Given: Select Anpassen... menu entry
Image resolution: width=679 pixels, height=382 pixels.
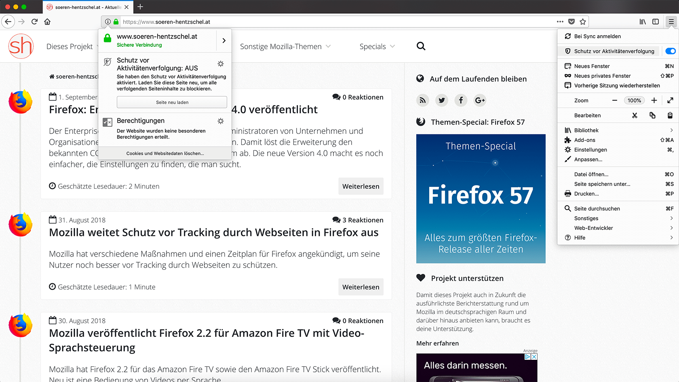Looking at the screenshot, I should tap(618, 159).
